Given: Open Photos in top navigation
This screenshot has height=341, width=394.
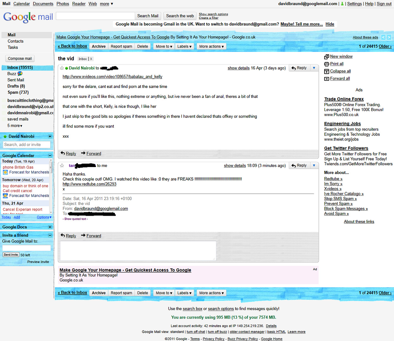Looking at the screenshot, I should click(x=63, y=4).
